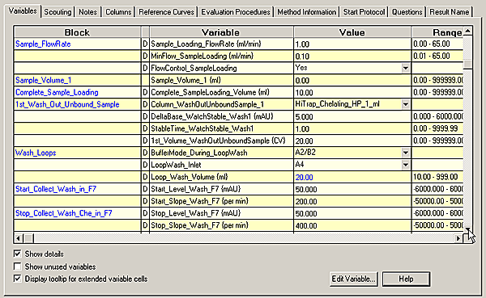Click the D flag beside Sample_Loading_FlowRate
Viewport: 486px width, 298px height.
point(145,44)
